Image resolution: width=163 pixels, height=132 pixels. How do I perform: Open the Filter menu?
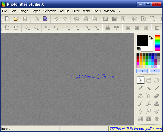pos(76,11)
